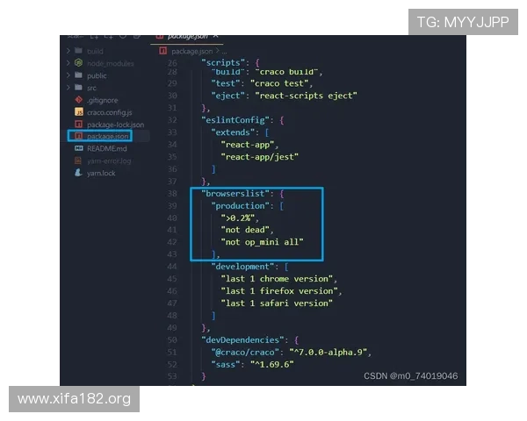The image size is (527, 421).
Task: Click the yarn icon beside yarn.lock
Action: (x=79, y=174)
